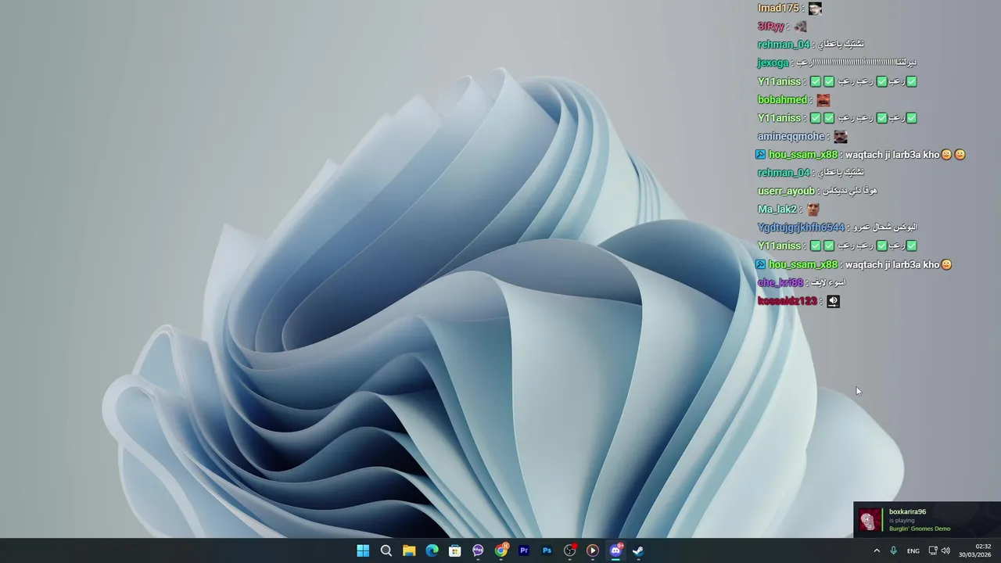Open Adobe Premiere Pro taskbar icon
This screenshot has height=563, width=1001.
(524, 550)
